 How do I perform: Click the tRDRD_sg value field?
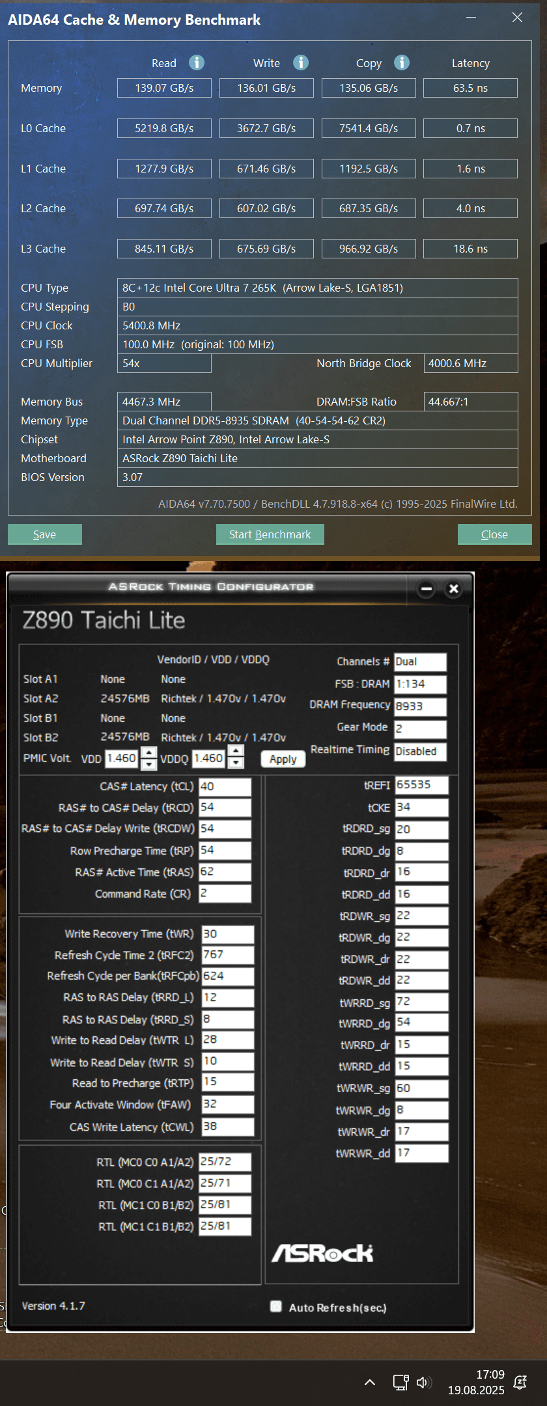421,829
